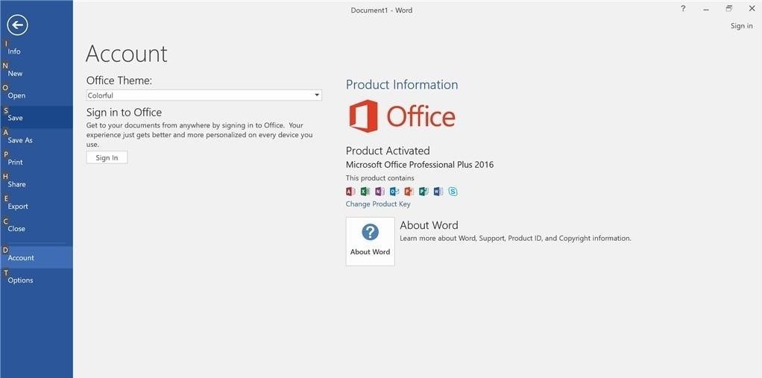Minimize the Word window

705,9
